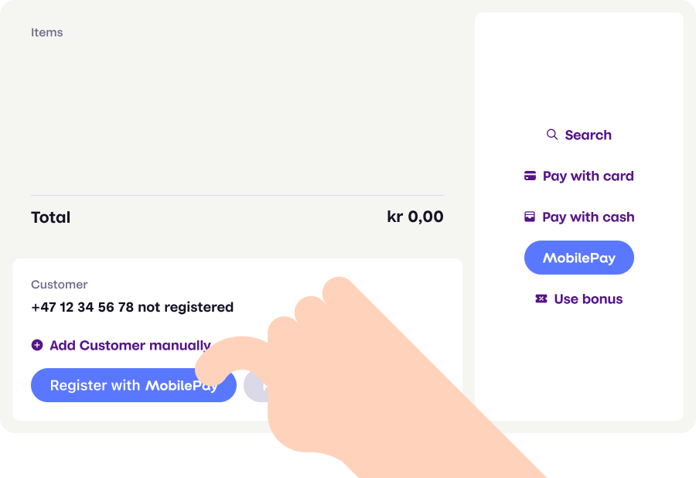
Task: Click Add Customer manually text
Action: point(130,346)
